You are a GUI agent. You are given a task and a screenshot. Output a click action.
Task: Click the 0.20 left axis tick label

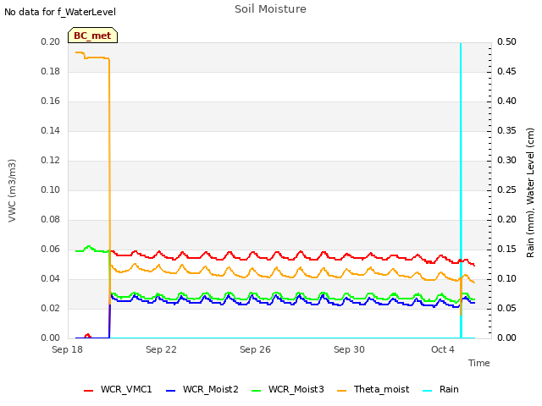point(51,41)
